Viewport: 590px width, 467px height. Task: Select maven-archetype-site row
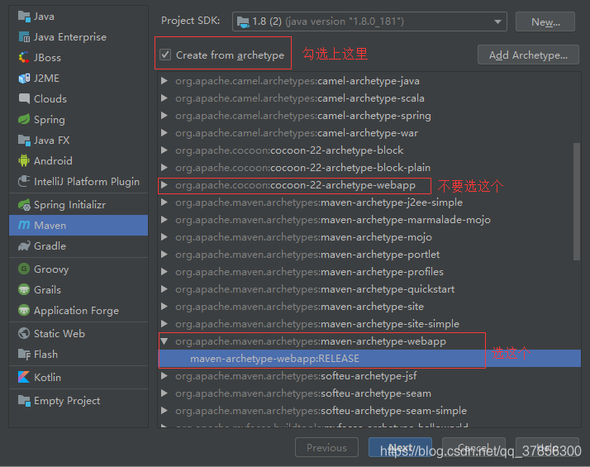point(369,307)
